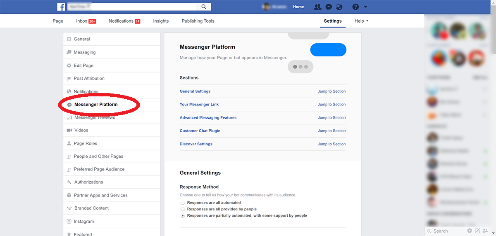Click the chat settings gear icon
The image size is (496, 236).
[x=470, y=231]
